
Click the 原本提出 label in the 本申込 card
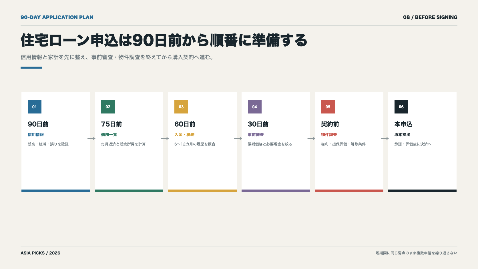(x=403, y=135)
